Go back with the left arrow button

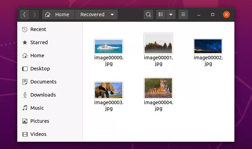click(25, 14)
